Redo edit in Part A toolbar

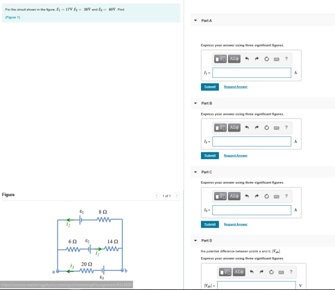257,59
